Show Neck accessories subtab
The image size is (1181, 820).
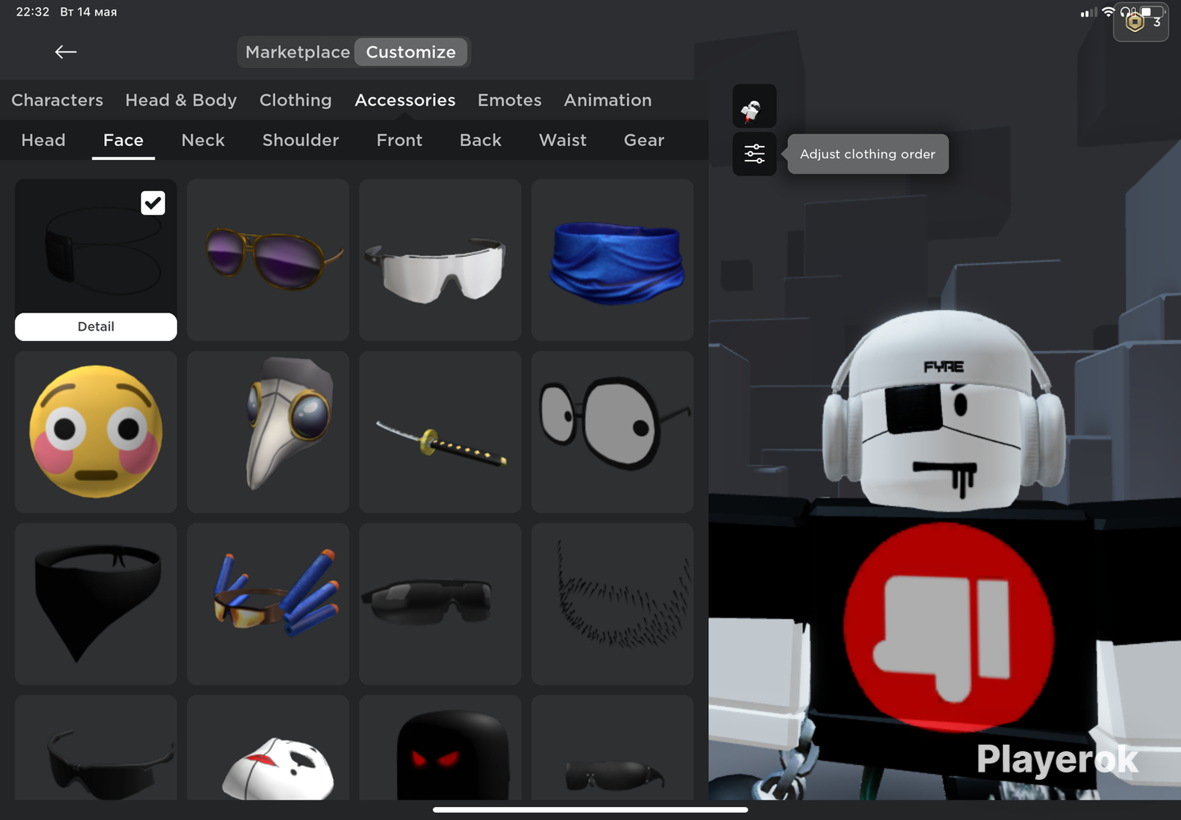coord(203,140)
